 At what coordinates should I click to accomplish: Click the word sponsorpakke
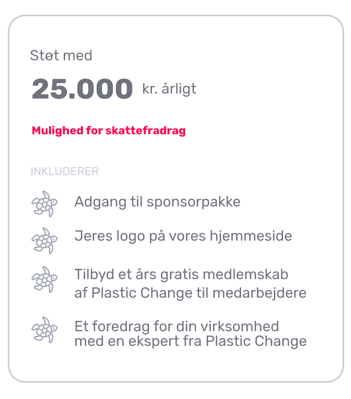coord(194,203)
